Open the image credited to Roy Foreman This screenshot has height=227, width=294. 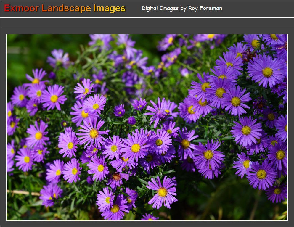(147, 127)
